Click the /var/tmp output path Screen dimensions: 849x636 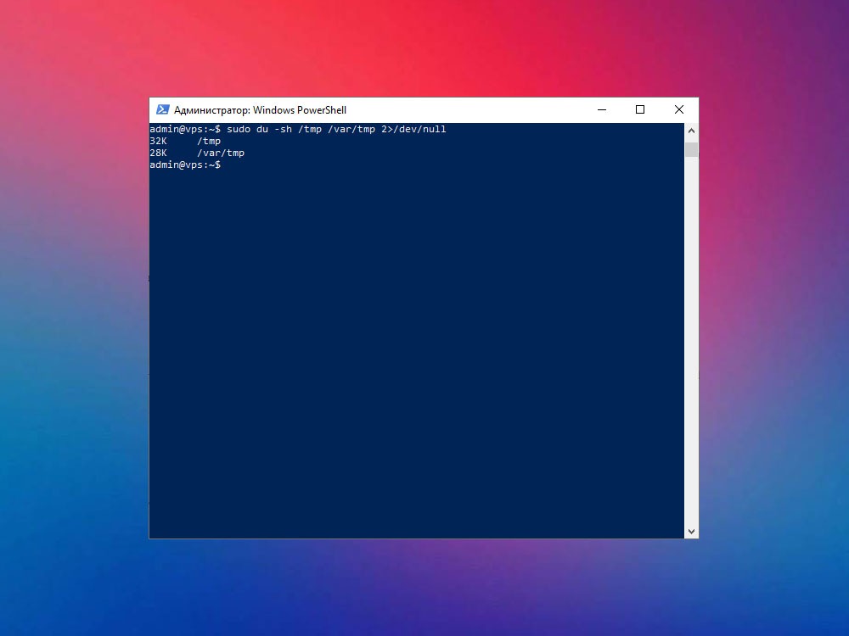click(x=221, y=153)
